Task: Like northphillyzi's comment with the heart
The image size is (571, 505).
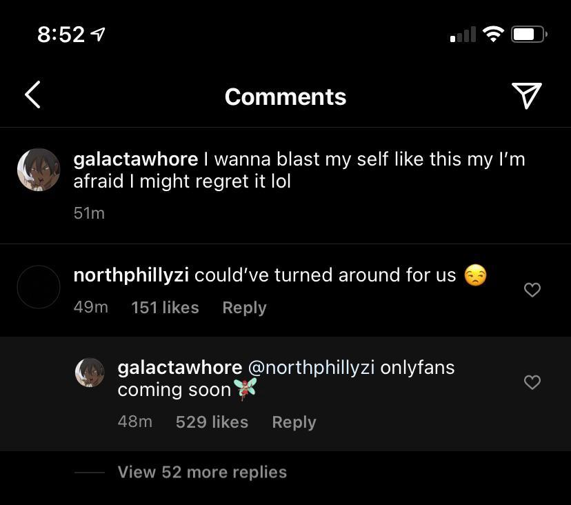Action: click(532, 290)
